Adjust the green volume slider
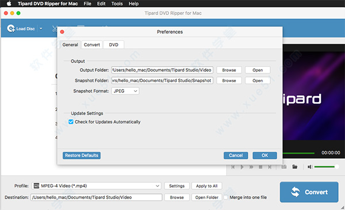This screenshot has height=210, width=345. (326, 167)
